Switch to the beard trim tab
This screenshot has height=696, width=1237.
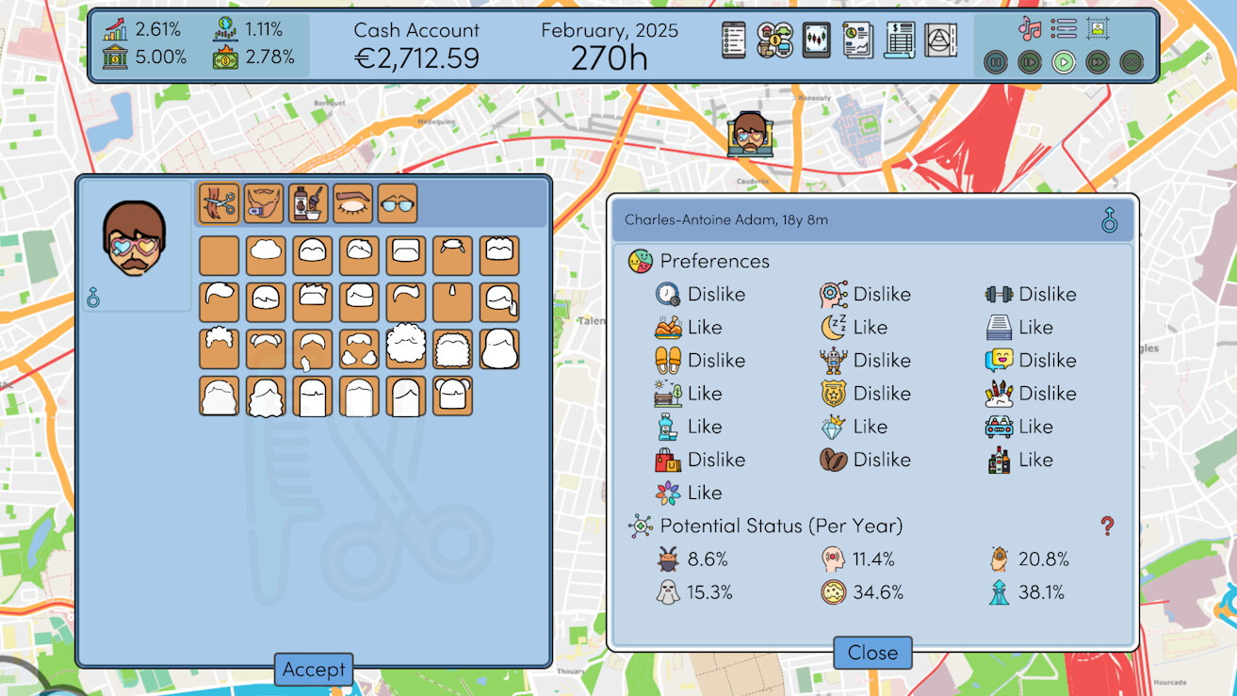[x=263, y=202]
